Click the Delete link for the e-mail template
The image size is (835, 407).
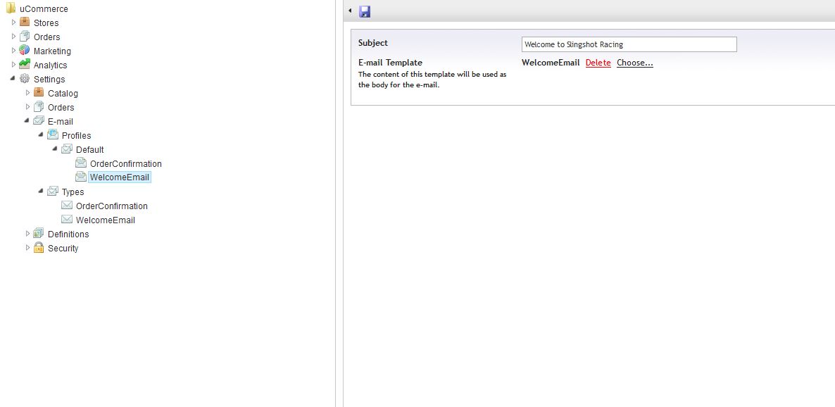click(x=598, y=63)
